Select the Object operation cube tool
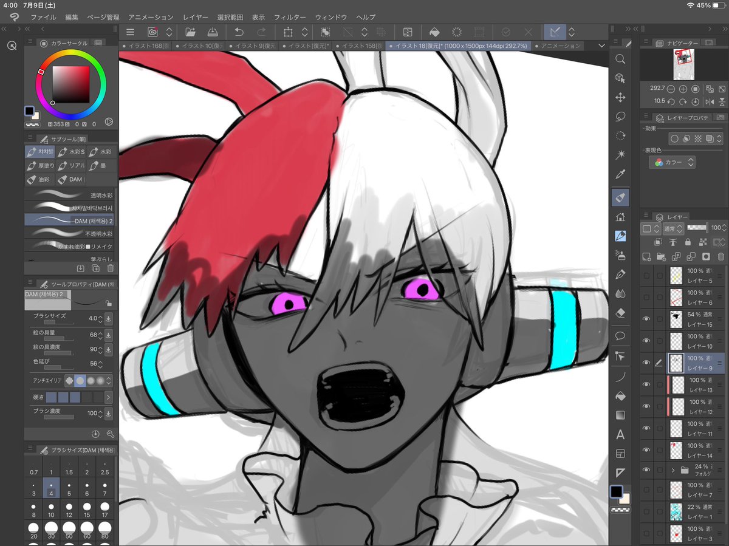Image resolution: width=729 pixels, height=546 pixels. click(620, 78)
